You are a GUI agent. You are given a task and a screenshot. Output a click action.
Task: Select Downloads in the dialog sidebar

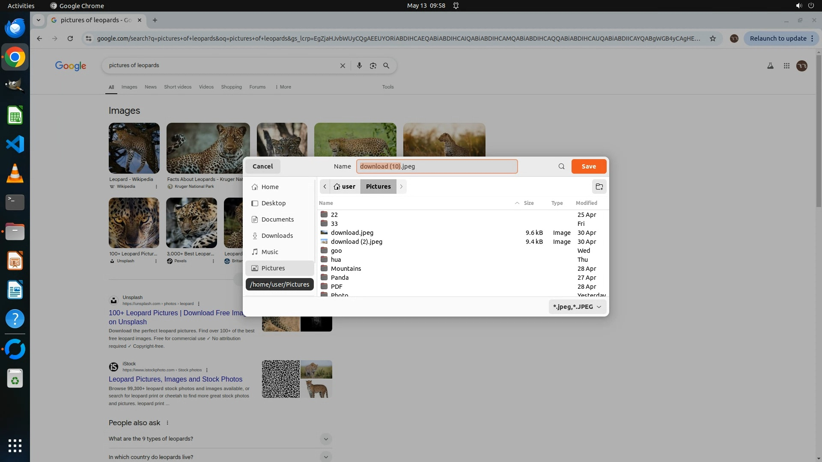tap(277, 236)
